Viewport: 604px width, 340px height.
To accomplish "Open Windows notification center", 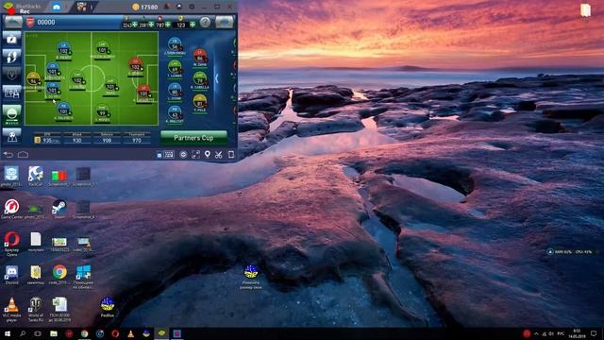I will tap(594, 333).
